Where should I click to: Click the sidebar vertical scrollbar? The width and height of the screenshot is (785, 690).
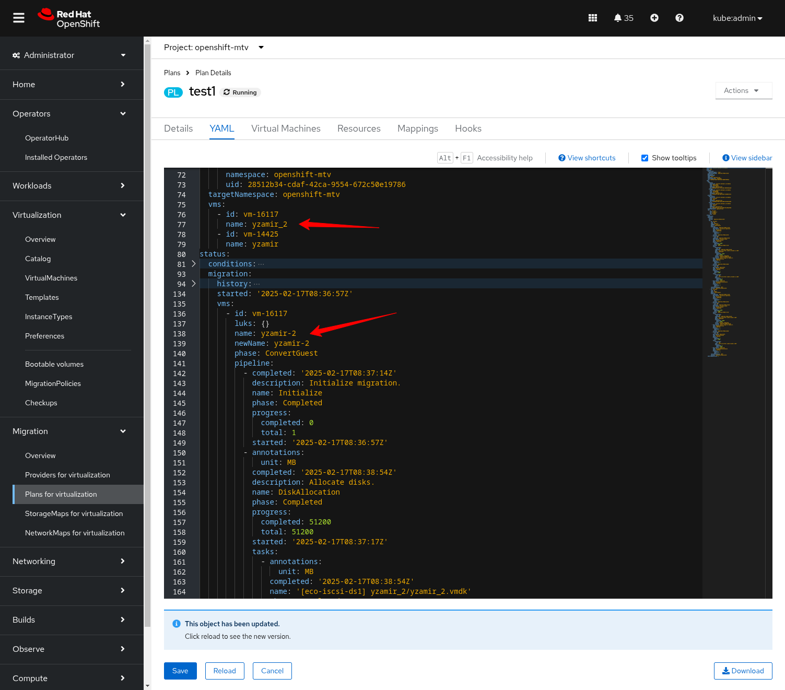tap(147, 334)
